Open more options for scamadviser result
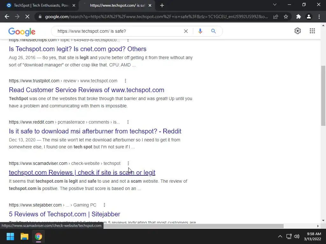This screenshot has height=244, width=326. pyautogui.click(x=128, y=163)
